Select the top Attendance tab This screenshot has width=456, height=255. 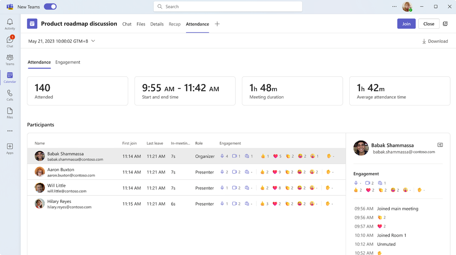click(x=198, y=24)
